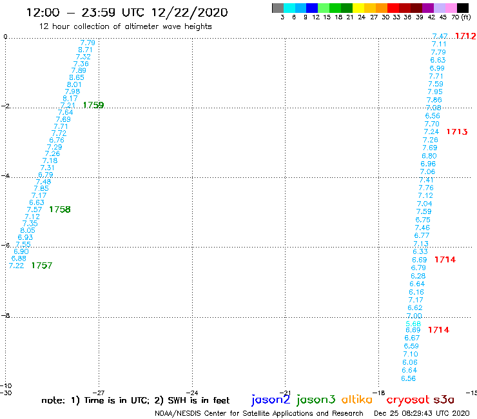
Task: Select the red 1713 time stamp
Action: (x=457, y=132)
